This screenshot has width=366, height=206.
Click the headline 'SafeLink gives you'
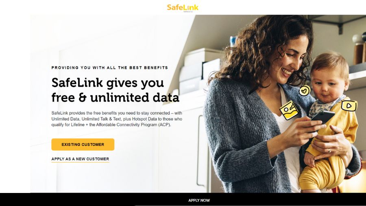pos(108,83)
